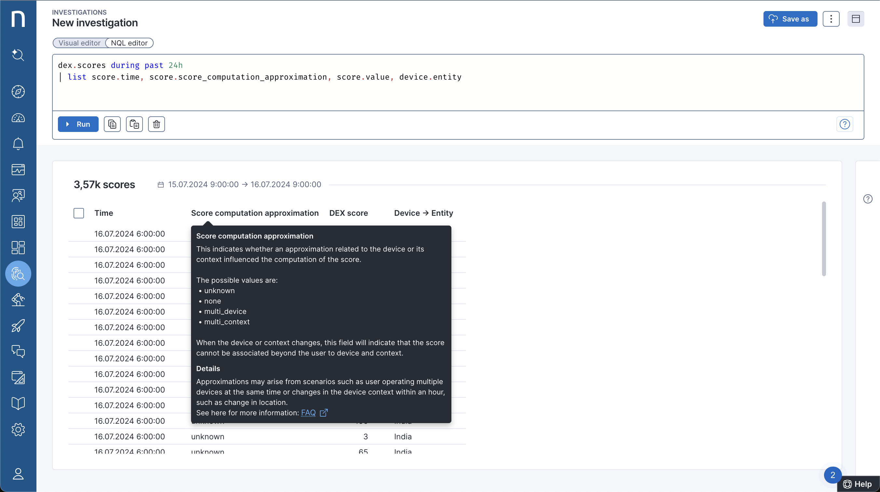Click the rocket icon in sidebar

point(18,326)
